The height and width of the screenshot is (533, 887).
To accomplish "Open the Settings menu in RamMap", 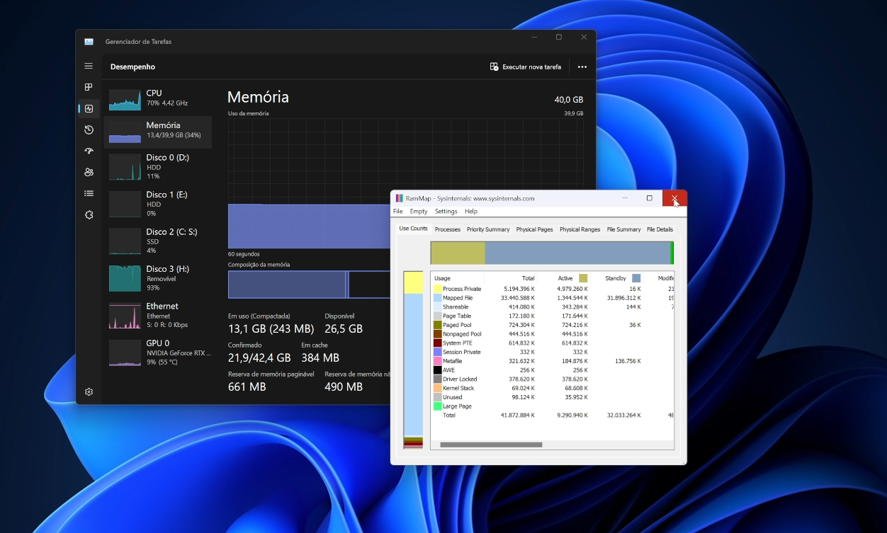I will 446,211.
